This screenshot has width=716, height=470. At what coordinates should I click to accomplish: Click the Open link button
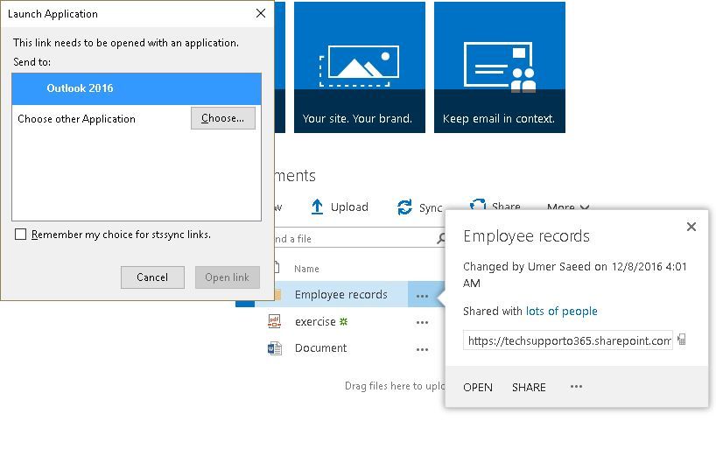pyautogui.click(x=228, y=277)
